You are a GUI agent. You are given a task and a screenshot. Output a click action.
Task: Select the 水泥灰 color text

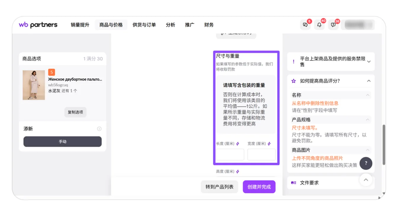coord(54,91)
